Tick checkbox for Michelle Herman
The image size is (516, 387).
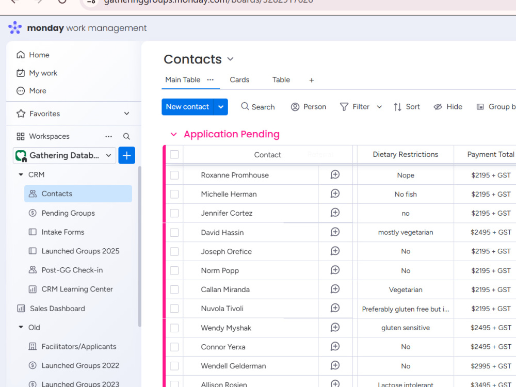click(174, 194)
